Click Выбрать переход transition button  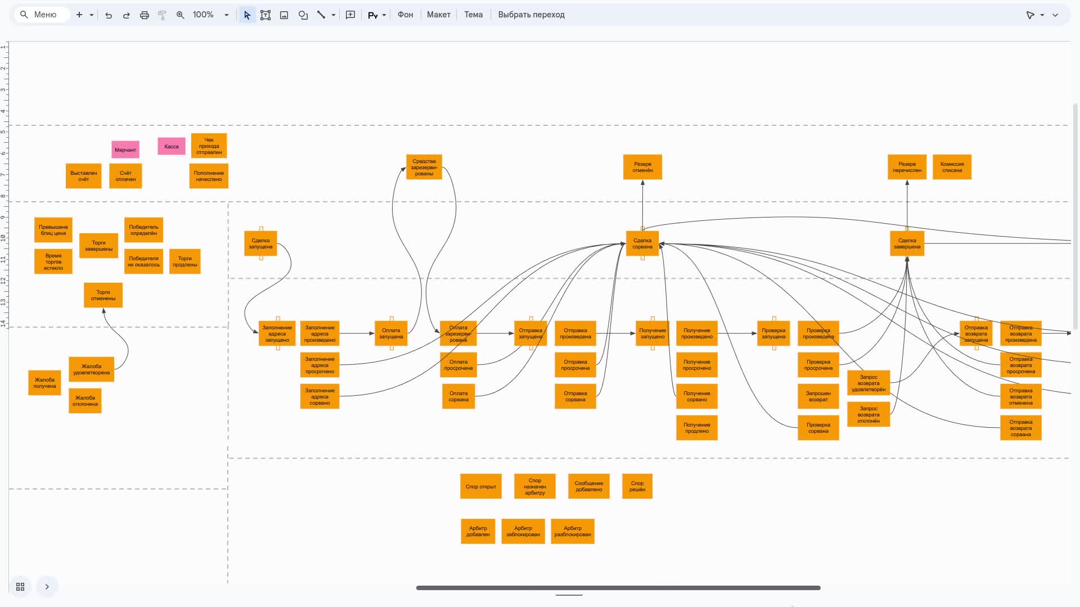[531, 15]
